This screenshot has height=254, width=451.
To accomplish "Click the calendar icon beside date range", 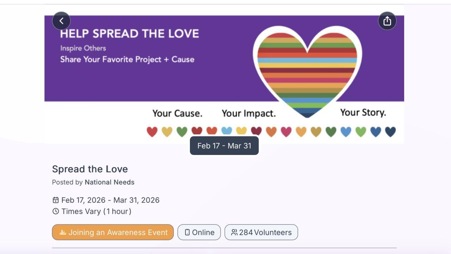I will pyautogui.click(x=56, y=200).
